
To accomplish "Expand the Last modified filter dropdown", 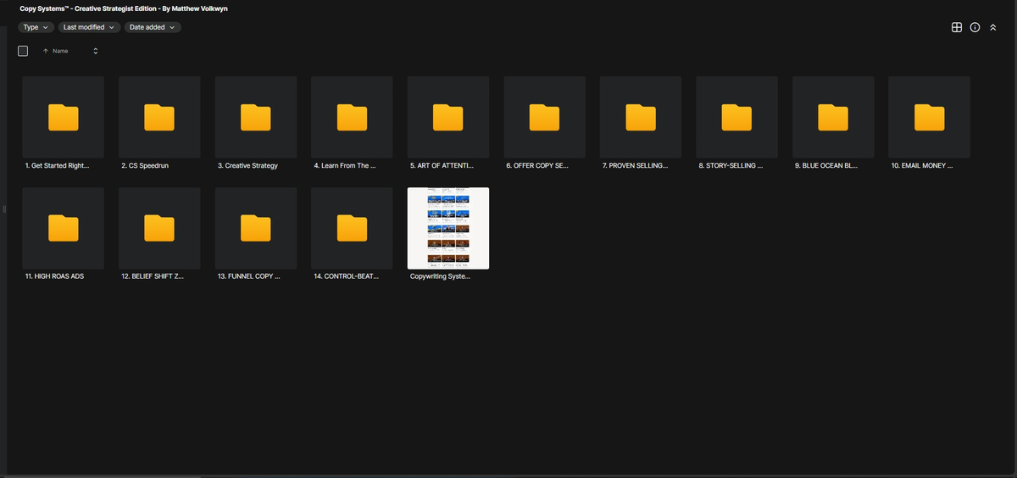I will tap(89, 27).
